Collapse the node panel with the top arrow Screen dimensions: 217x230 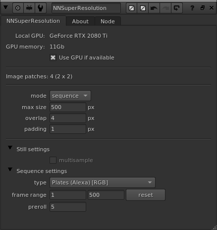click(6, 7)
